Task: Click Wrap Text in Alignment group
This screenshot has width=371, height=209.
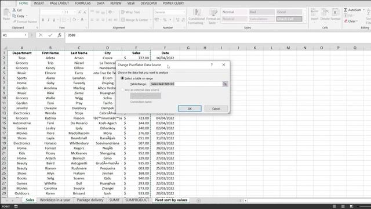Action: pyautogui.click(x=130, y=12)
